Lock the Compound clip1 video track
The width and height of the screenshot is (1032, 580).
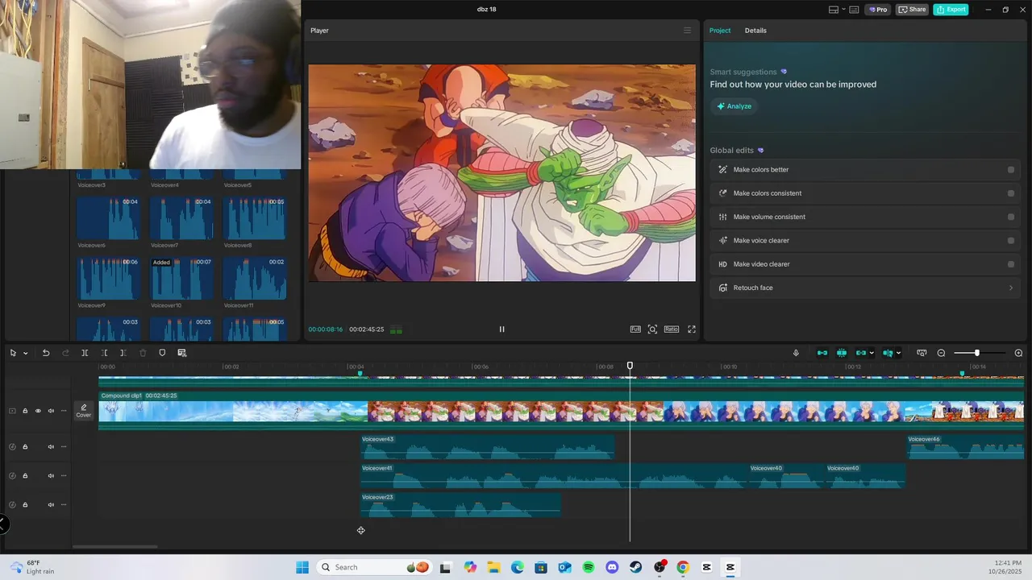click(25, 411)
